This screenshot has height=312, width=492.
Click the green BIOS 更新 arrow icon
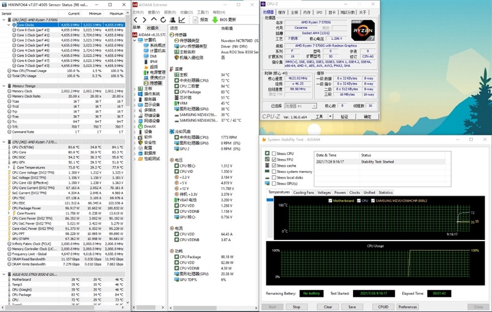coord(215,20)
